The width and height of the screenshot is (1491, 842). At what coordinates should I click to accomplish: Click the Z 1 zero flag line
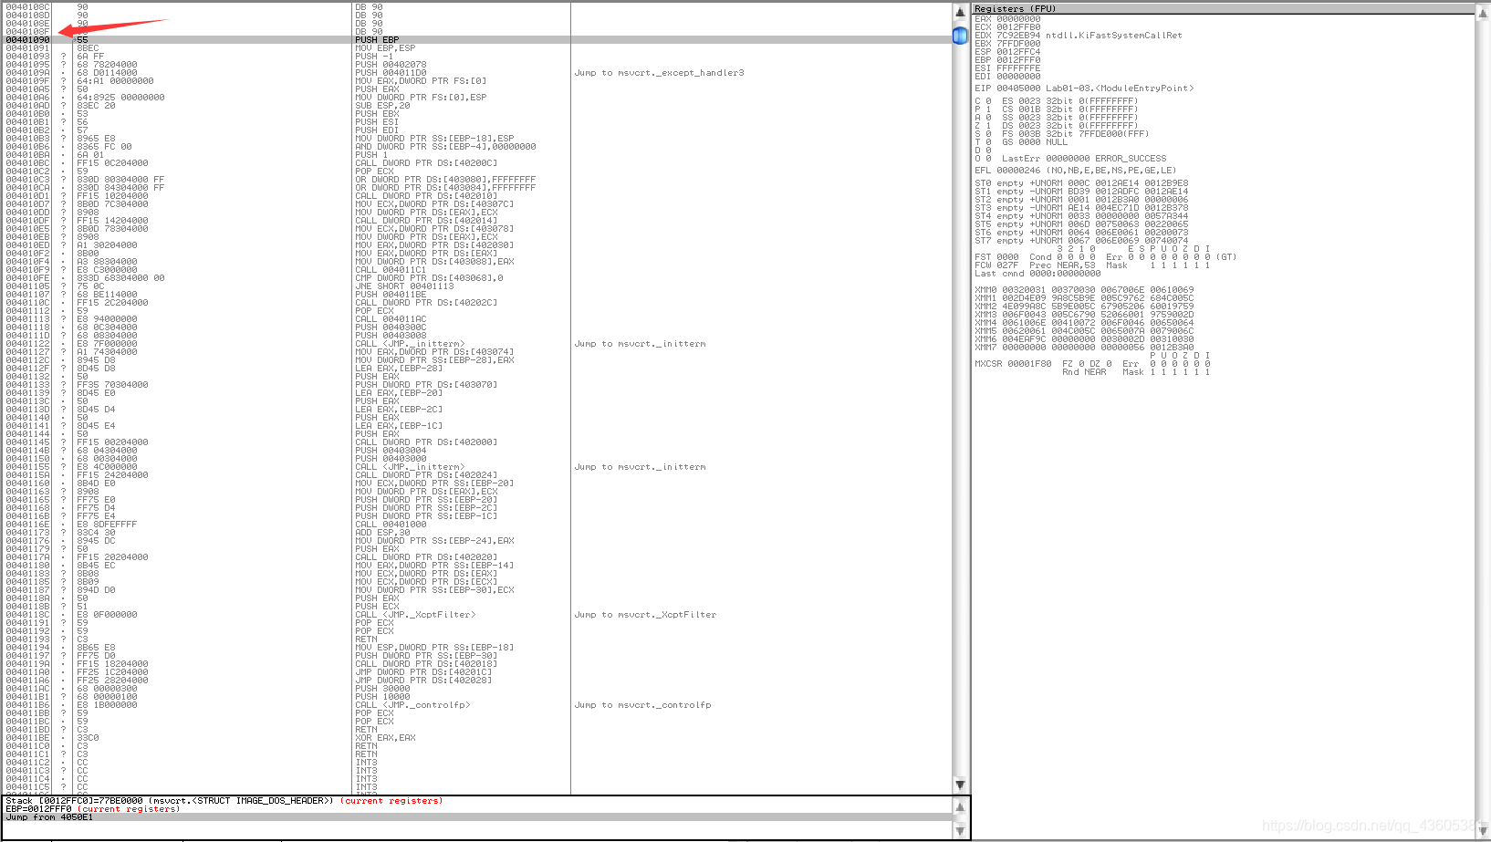point(983,126)
